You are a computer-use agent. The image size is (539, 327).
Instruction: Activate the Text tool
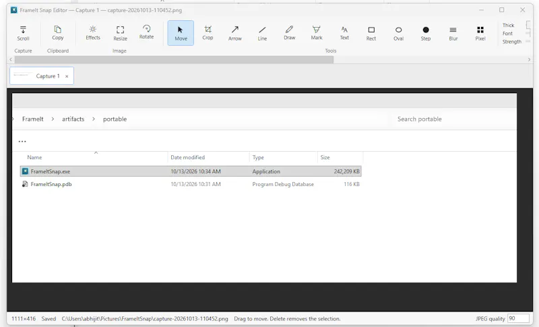pos(344,33)
